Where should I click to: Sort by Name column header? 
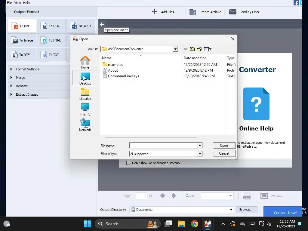141,58
